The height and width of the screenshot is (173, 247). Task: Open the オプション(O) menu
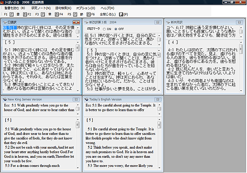(85, 8)
